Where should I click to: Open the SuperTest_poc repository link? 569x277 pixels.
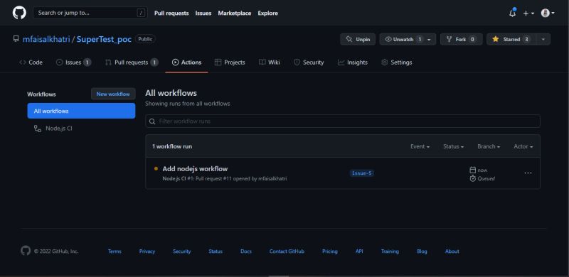tap(104, 39)
